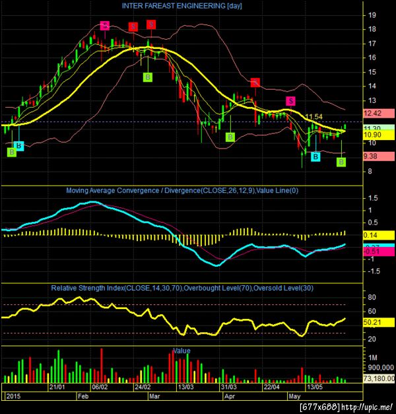Viewport: 396px width, 414px height.
Task: Click the 11.54 level label on chart
Action: click(313, 117)
